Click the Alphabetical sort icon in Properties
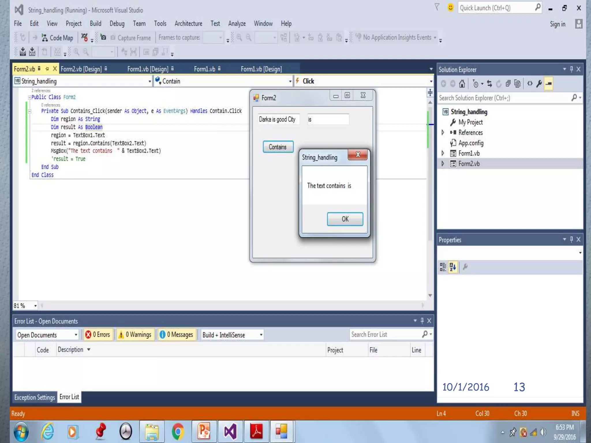 (453, 267)
